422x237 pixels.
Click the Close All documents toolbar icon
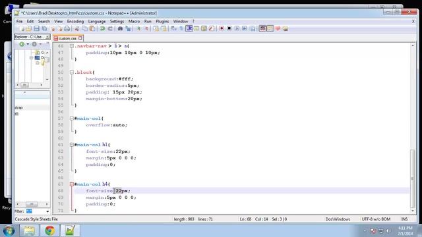click(x=60, y=28)
